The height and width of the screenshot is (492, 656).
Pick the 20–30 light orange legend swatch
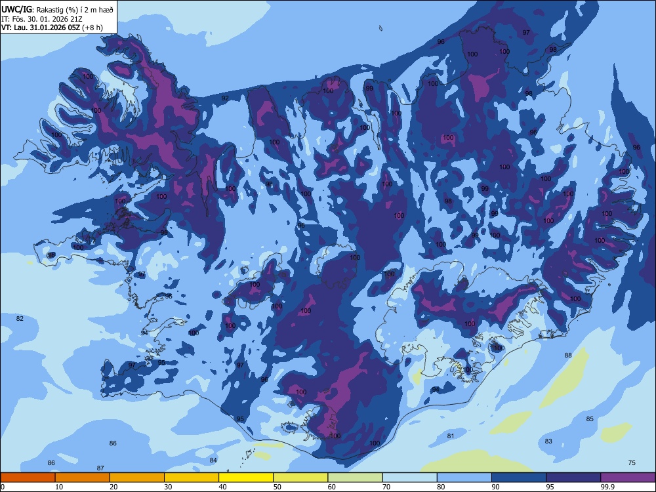137,478
